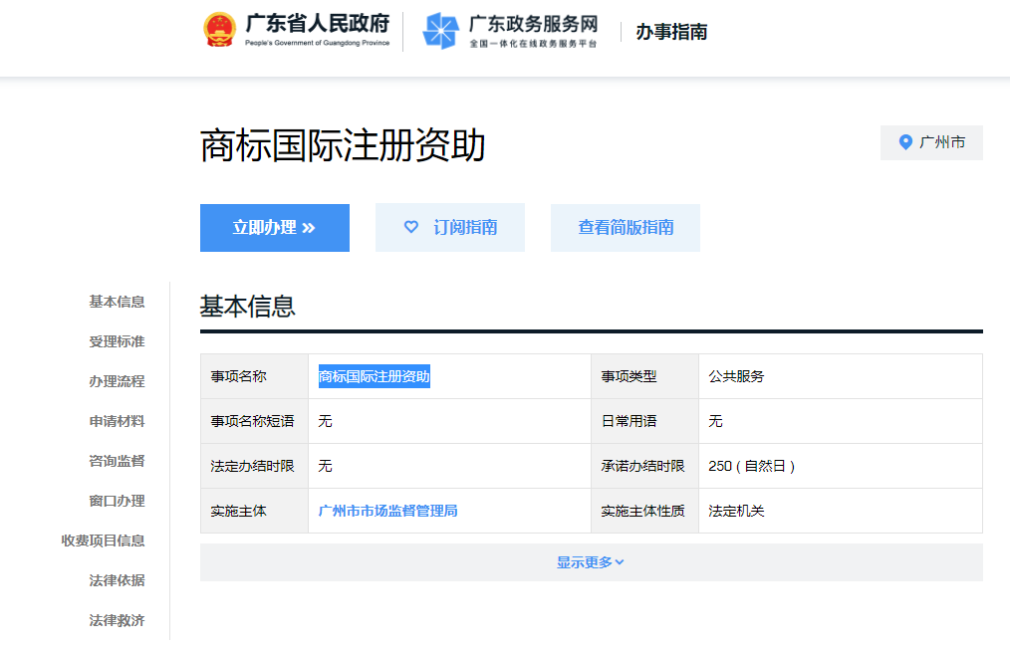Screen dimensions: 1010x648
Task: Expand the 显示更多 section
Action: [x=592, y=562]
